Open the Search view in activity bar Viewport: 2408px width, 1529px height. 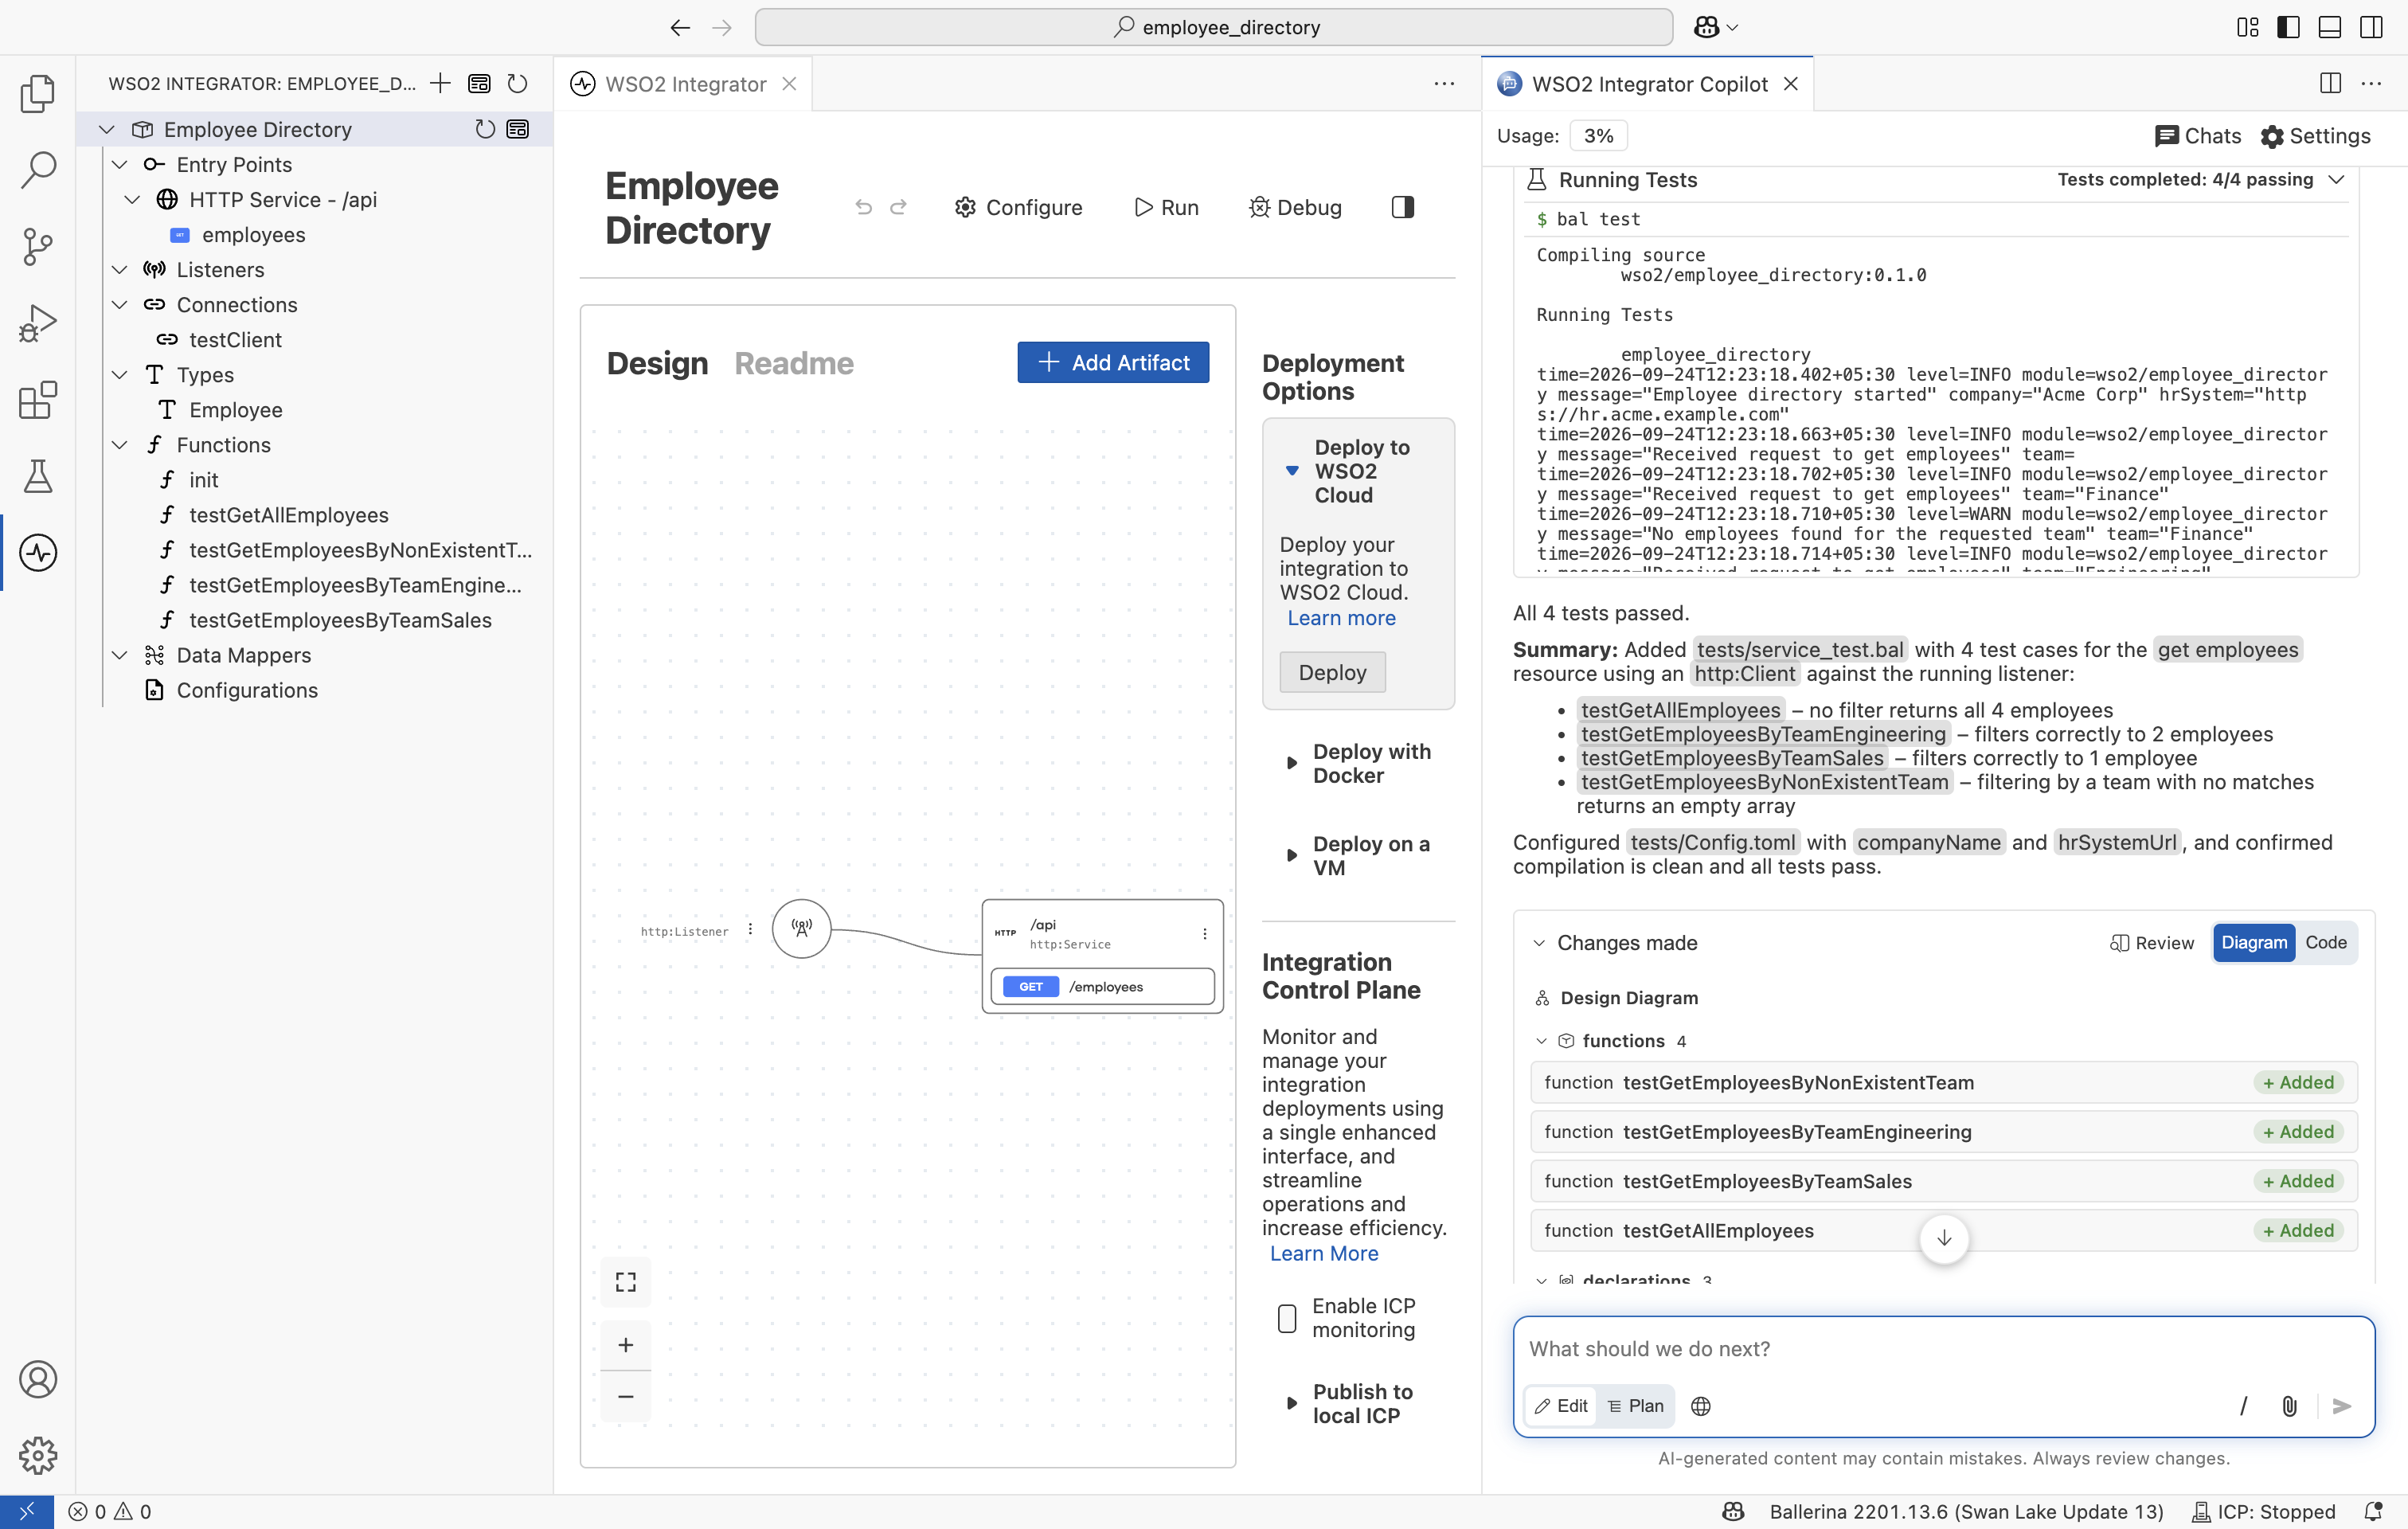(x=38, y=169)
